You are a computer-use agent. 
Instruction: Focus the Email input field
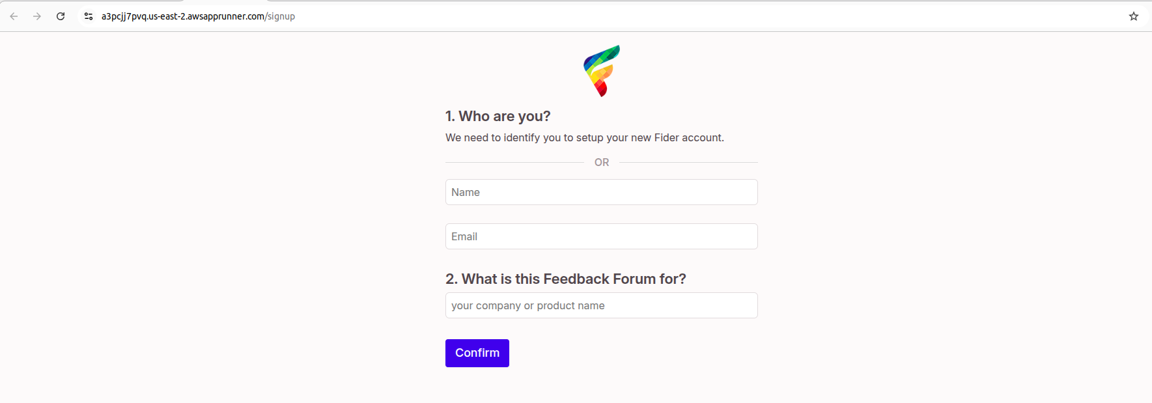pyautogui.click(x=601, y=236)
